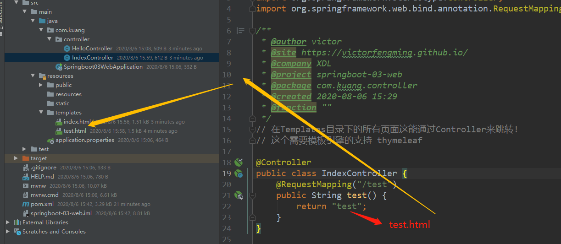The image size is (561, 244).
Task: Expand the public folder under resources
Action: (x=41, y=85)
